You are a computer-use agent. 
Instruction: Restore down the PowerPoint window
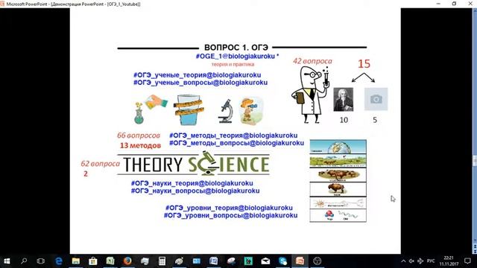pyautogui.click(x=454, y=4)
